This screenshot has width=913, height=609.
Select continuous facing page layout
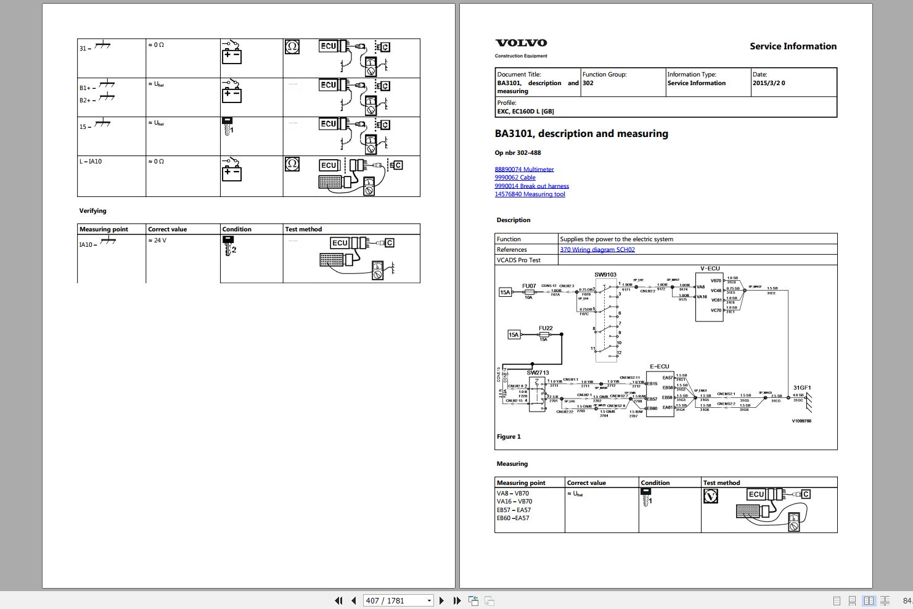[x=885, y=600]
